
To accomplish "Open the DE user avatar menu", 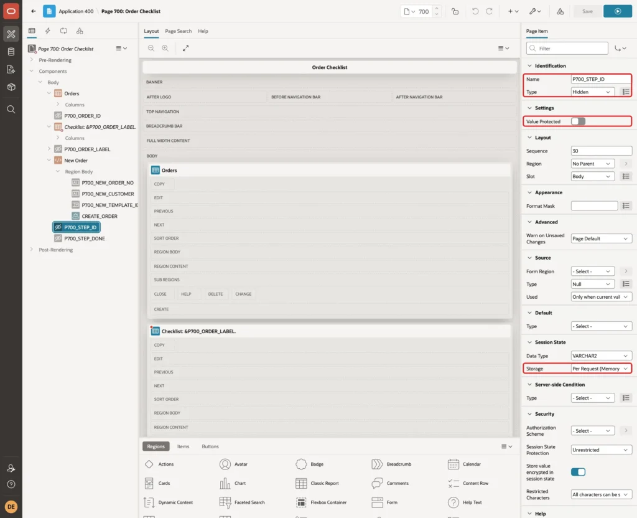I will click(x=11, y=507).
